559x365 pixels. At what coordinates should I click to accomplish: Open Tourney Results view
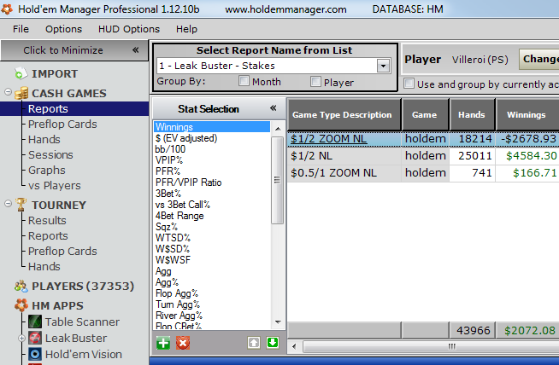pyautogui.click(x=47, y=220)
